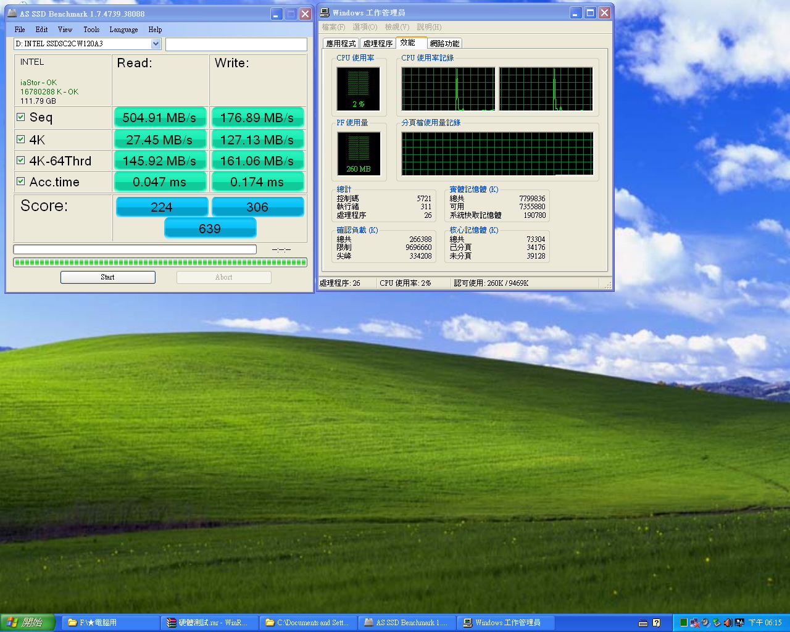The height and width of the screenshot is (632, 790).
Task: Click the page file usage history graph
Action: pyautogui.click(x=497, y=153)
